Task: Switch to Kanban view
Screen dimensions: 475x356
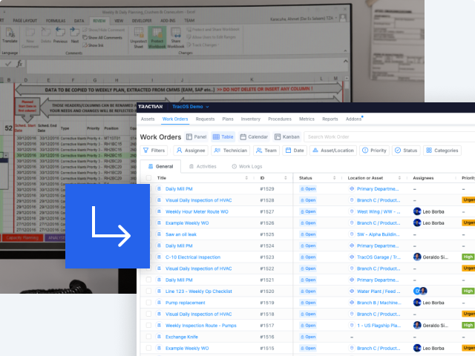Action: coord(286,136)
